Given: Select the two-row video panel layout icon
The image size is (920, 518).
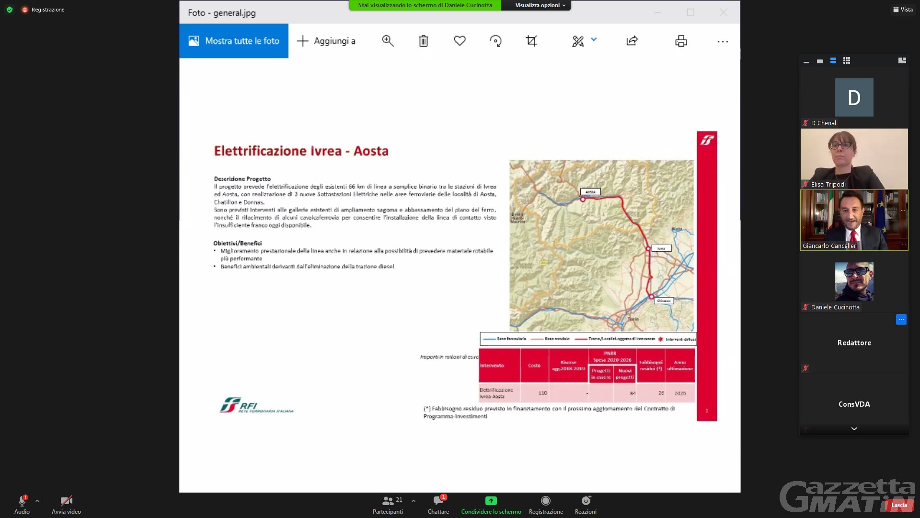Looking at the screenshot, I should pos(833,60).
